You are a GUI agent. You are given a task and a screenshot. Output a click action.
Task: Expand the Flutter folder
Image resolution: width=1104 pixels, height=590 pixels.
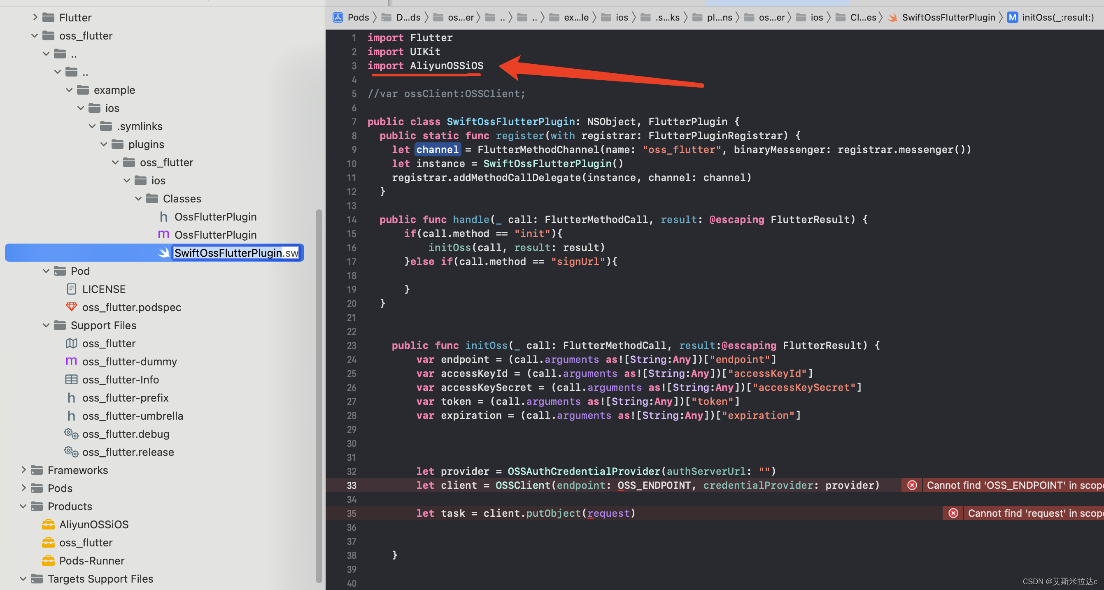35,17
